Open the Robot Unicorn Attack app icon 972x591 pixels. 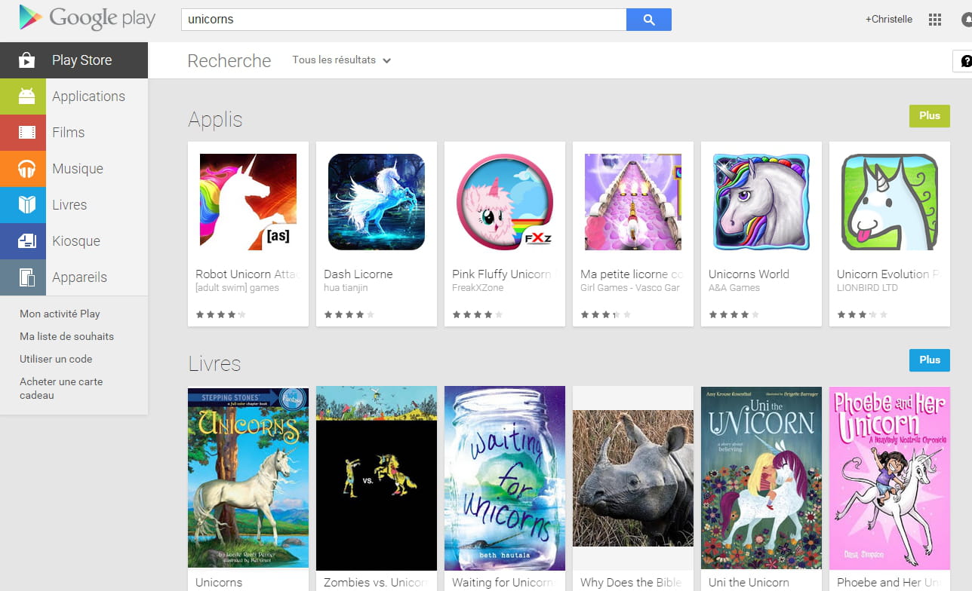pyautogui.click(x=248, y=202)
